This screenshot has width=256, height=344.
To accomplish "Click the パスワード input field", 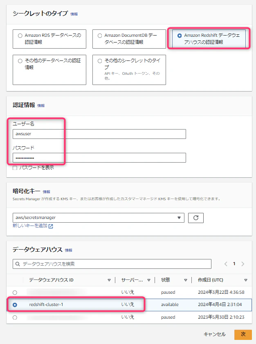I will click(x=99, y=158).
